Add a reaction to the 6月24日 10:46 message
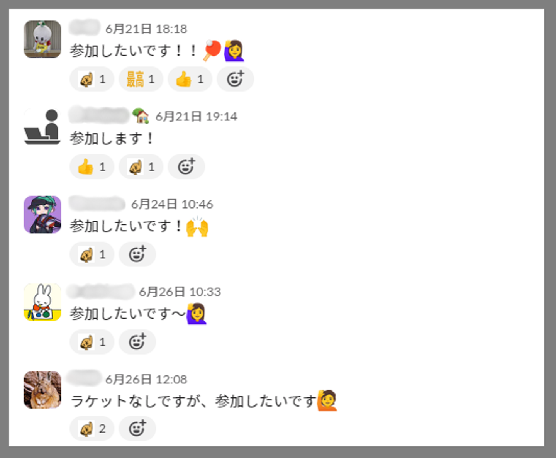 click(x=137, y=254)
